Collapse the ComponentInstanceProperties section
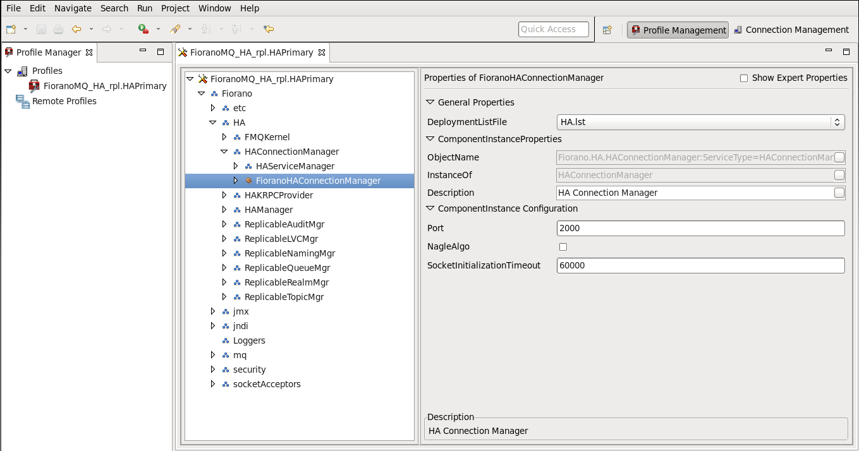 430,139
